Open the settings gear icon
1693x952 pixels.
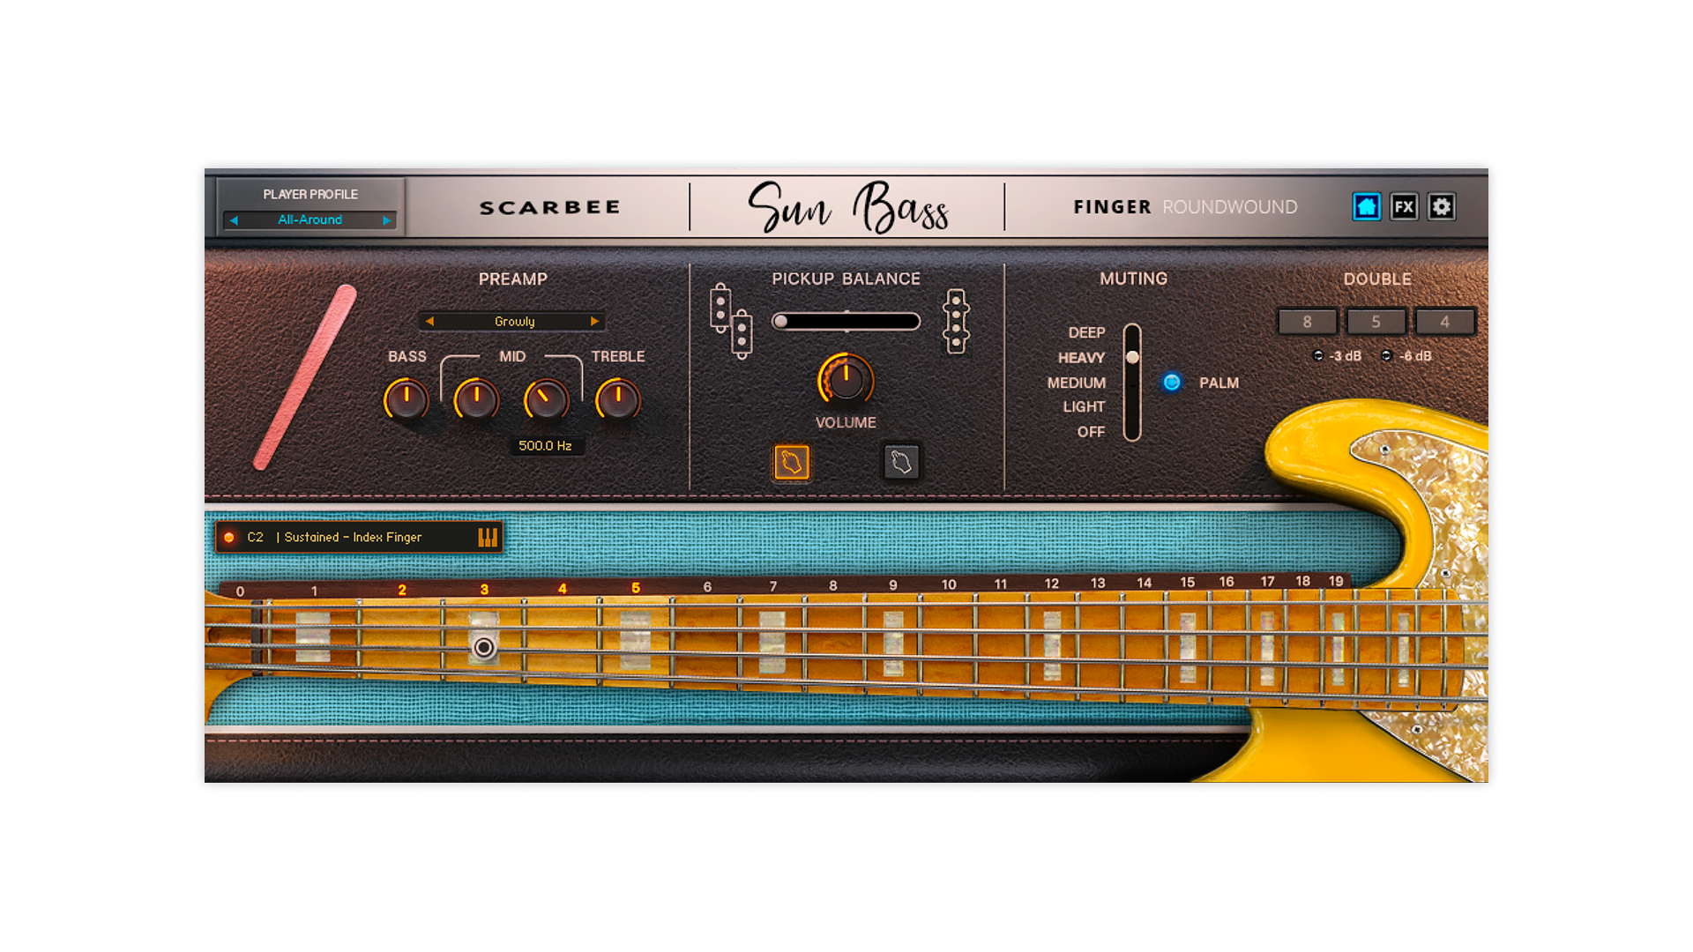1442,207
